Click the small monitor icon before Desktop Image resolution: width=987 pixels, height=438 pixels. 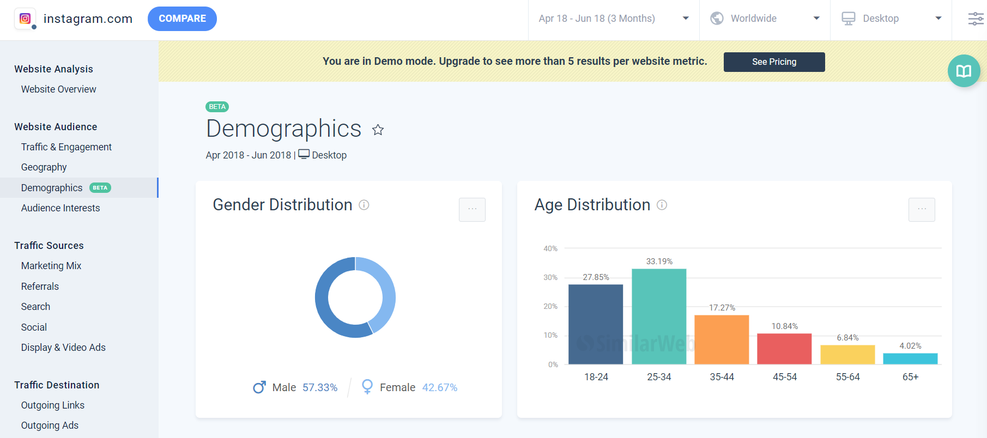click(304, 154)
